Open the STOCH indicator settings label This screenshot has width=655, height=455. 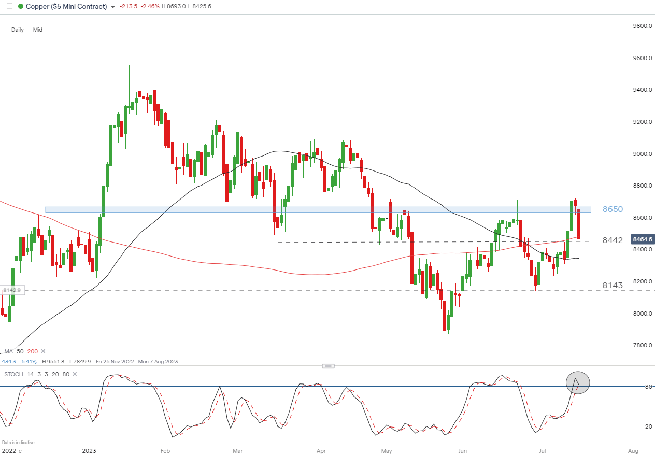(13, 374)
